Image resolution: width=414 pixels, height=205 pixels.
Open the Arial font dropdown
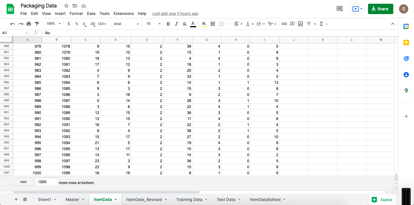tap(126, 24)
